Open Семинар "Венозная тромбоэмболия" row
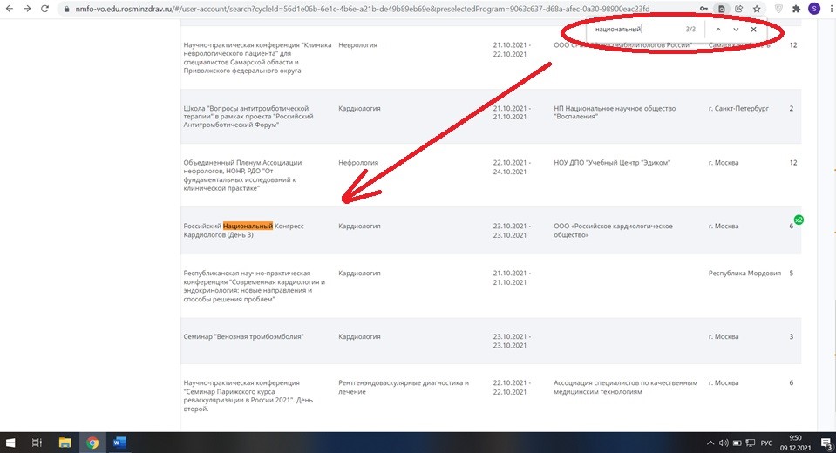836x453 pixels. (x=242, y=336)
